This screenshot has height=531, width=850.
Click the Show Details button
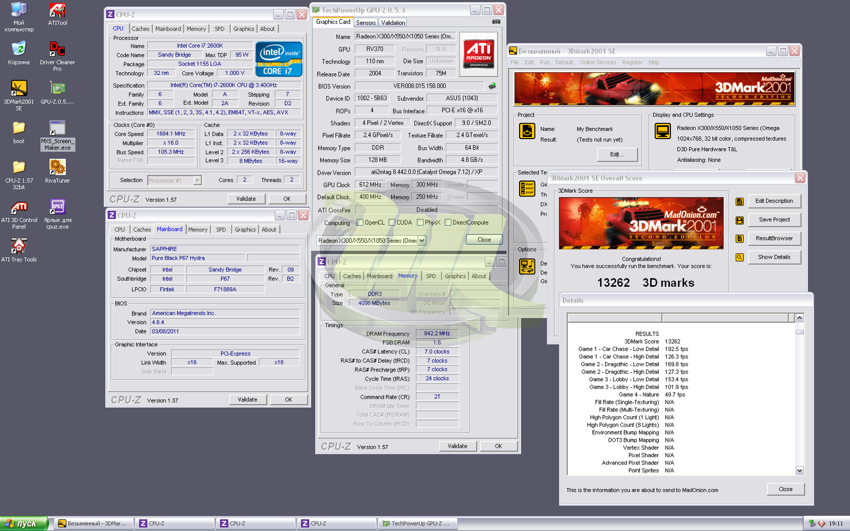(774, 257)
